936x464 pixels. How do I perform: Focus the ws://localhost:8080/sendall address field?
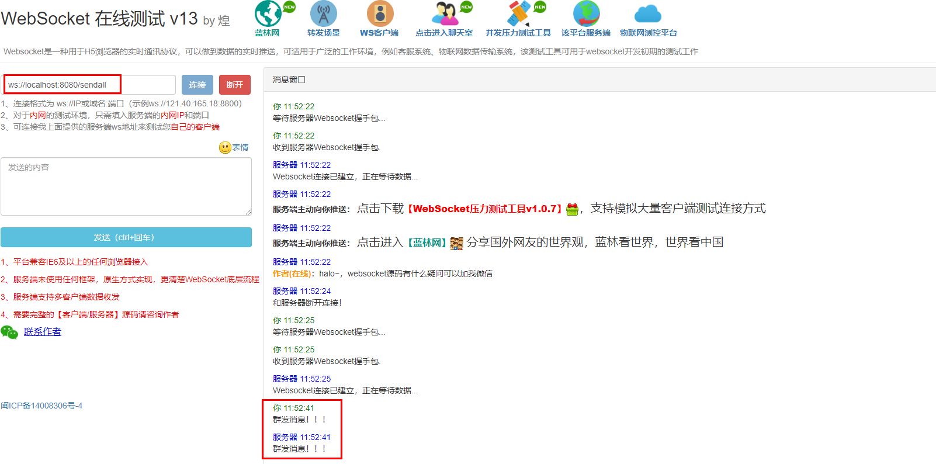point(88,85)
